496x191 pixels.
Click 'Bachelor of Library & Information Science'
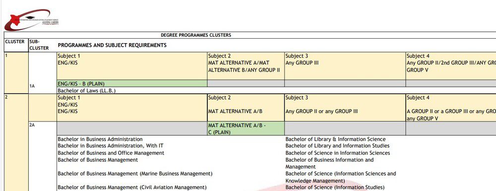tap(336, 139)
